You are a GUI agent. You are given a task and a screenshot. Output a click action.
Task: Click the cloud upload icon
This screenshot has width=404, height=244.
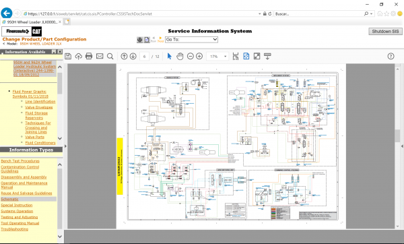[79, 56]
